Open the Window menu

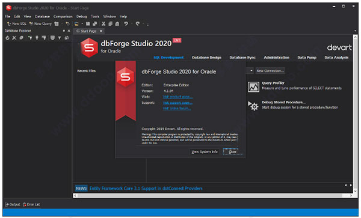110,17
